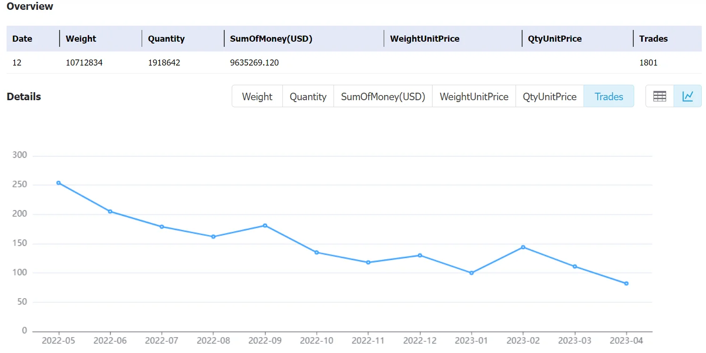The height and width of the screenshot is (353, 706).
Task: Switch to table view icon
Action: point(660,96)
